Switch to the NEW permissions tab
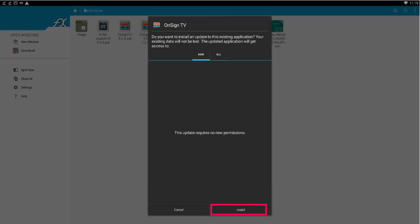 point(201,55)
